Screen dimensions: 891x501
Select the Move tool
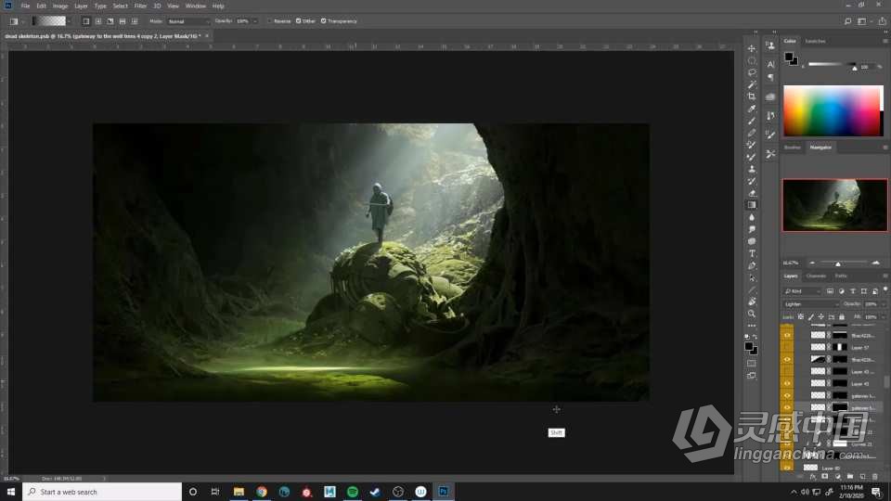[752, 48]
